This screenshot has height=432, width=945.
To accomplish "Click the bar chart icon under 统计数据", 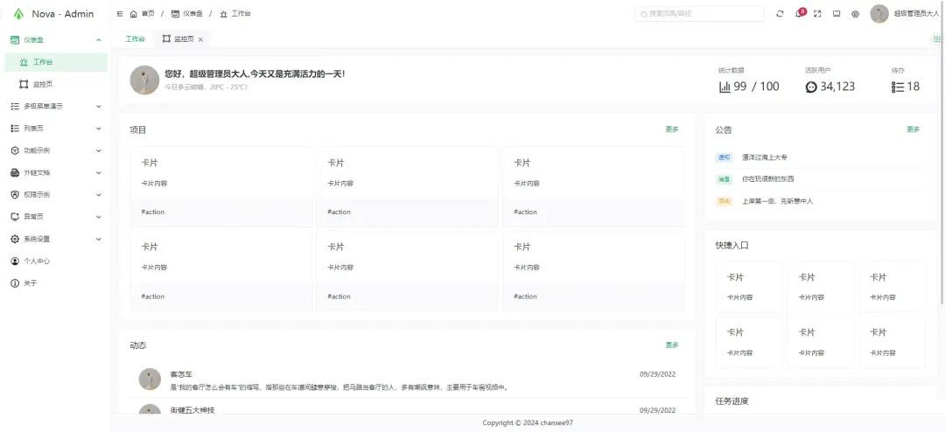I will 724,87.
